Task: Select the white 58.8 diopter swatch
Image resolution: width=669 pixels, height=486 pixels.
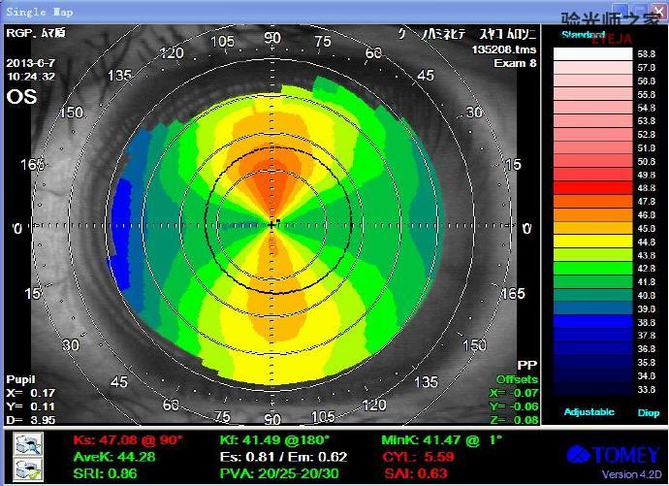Action: pos(592,53)
